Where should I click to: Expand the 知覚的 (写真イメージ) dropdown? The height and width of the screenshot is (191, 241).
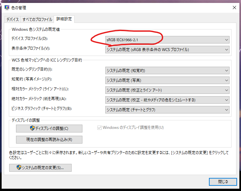point(167,80)
